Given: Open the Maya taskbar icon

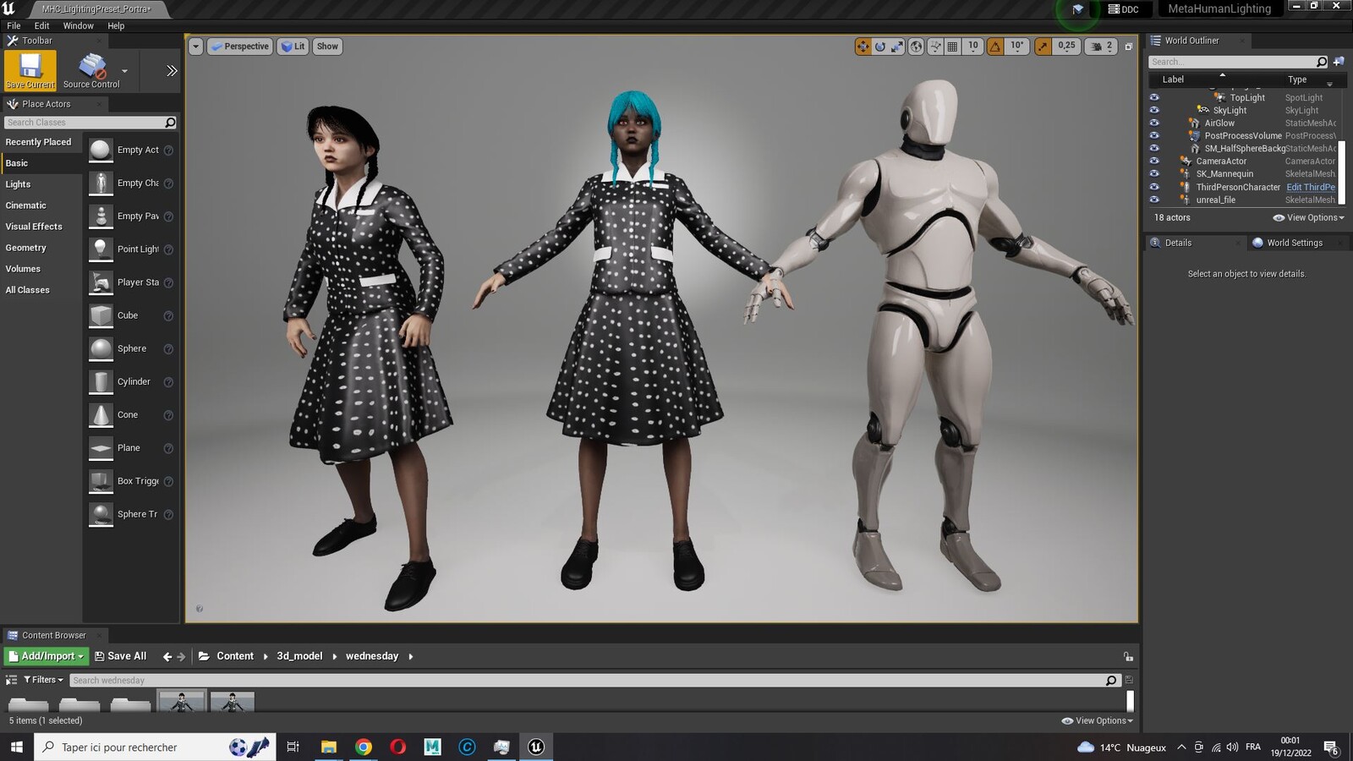Looking at the screenshot, I should tap(432, 747).
